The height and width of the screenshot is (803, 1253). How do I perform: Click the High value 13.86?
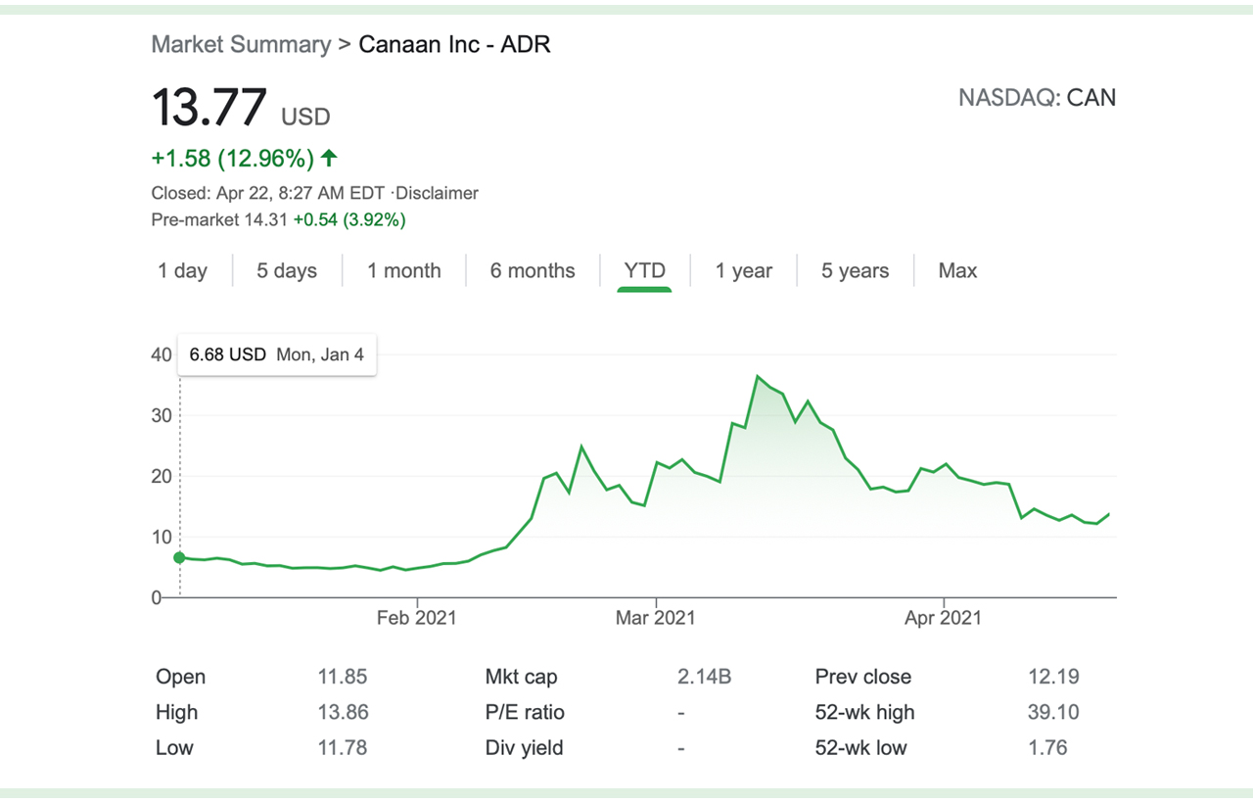coord(343,712)
